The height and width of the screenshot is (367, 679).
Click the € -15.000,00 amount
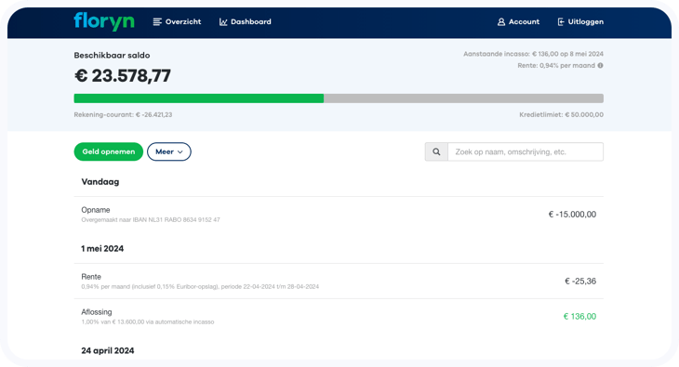pyautogui.click(x=572, y=215)
